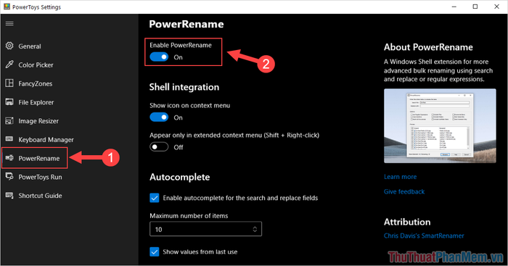Image resolution: width=508 pixels, height=266 pixels.
Task: Click the PowerToys Run icon
Action: coord(9,177)
